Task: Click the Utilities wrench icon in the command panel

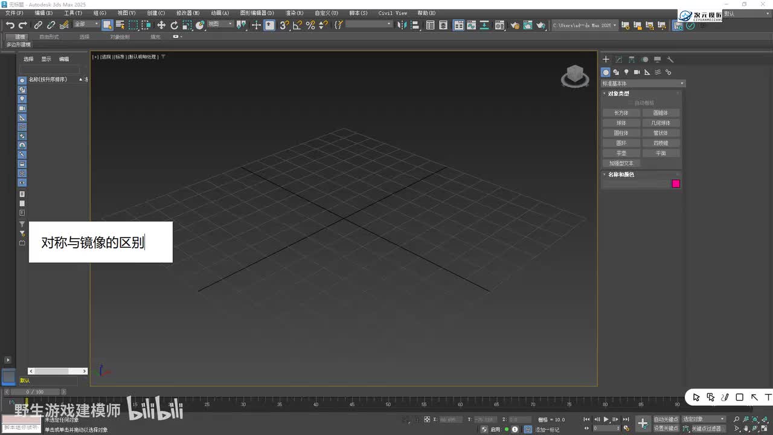Action: coord(670,59)
